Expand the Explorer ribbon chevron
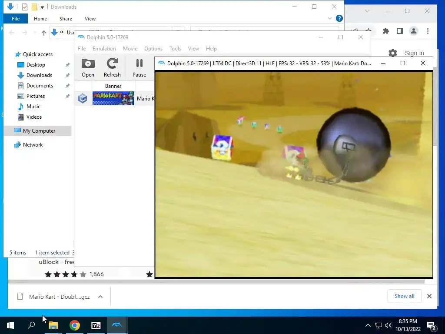Image resolution: width=445 pixels, height=334 pixels. click(330, 18)
